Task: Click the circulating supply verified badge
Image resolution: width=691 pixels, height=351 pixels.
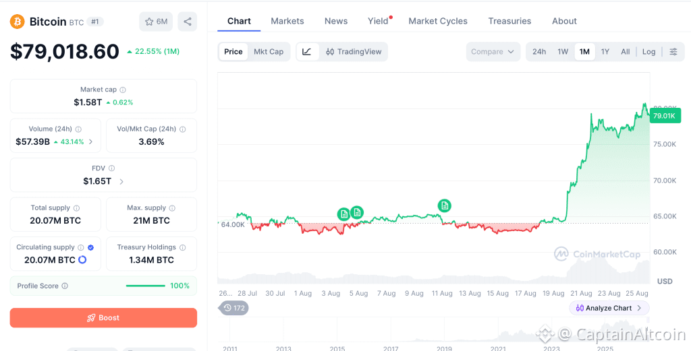Action: (x=90, y=248)
